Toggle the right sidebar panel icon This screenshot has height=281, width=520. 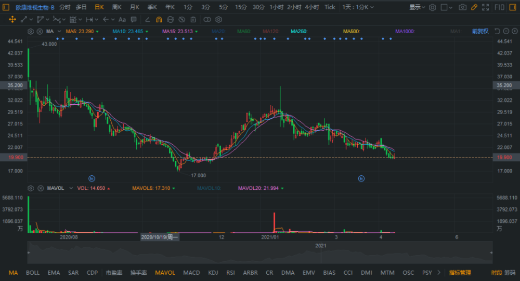(x=513, y=7)
